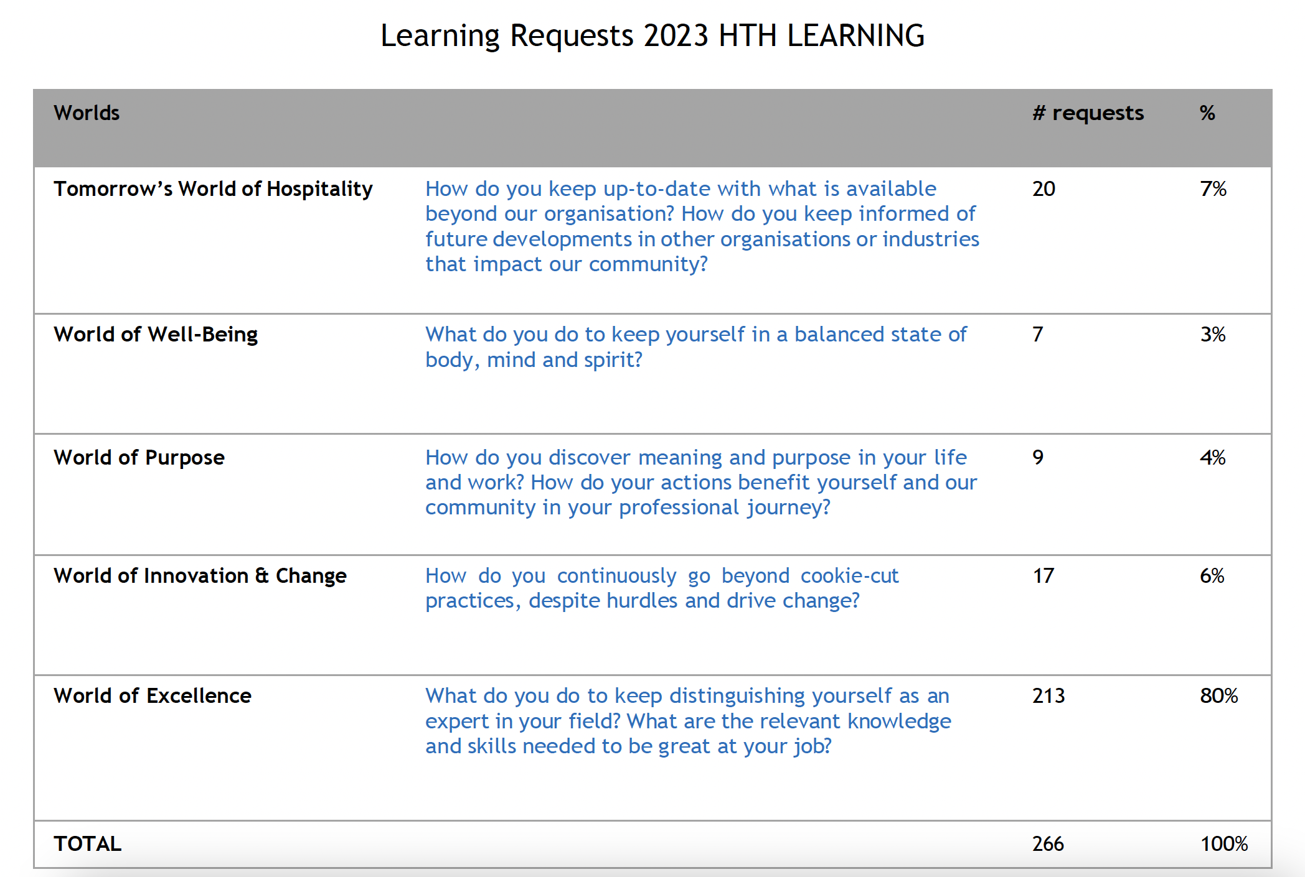Image resolution: width=1305 pixels, height=877 pixels.
Task: Select the World of Excellence label
Action: tap(153, 695)
